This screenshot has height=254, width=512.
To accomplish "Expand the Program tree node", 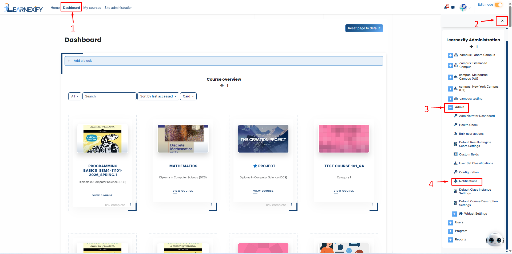I will pyautogui.click(x=450, y=231).
